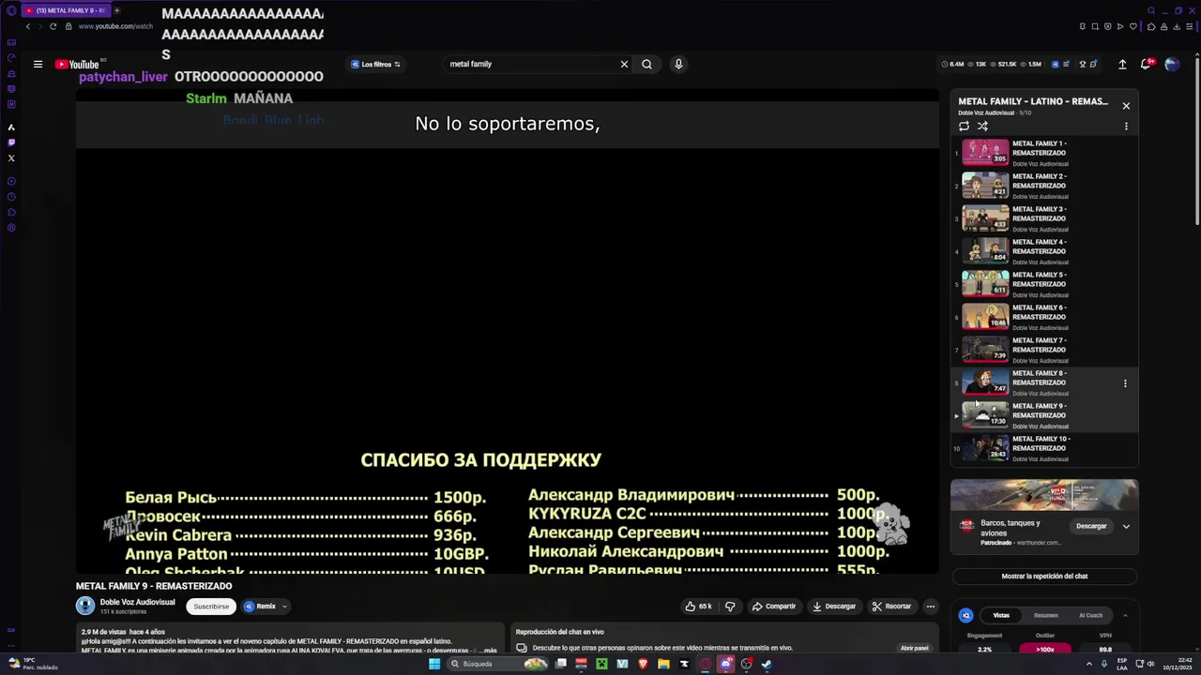Open the sidebar player icon
The height and width of the screenshot is (675, 1201).
[x=11, y=181]
